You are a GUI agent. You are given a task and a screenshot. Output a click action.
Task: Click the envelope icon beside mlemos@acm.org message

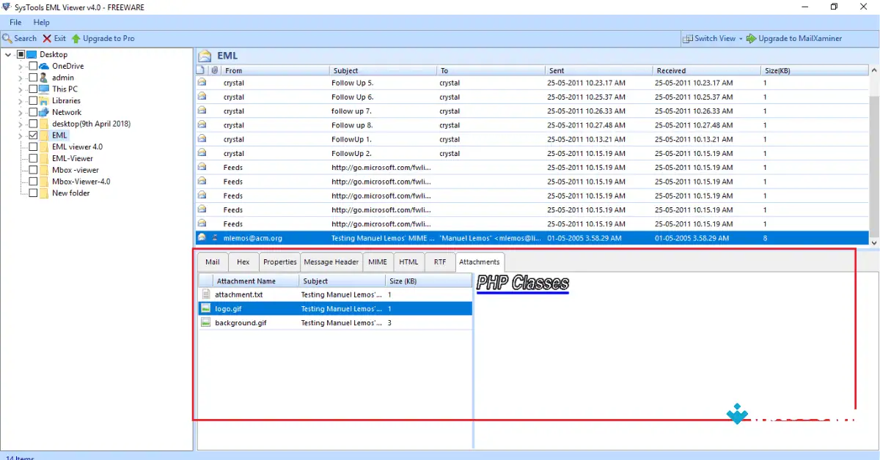(202, 237)
